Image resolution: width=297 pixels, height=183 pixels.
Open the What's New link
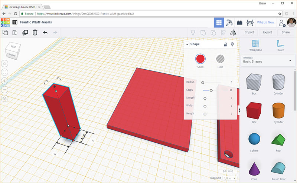click(x=265, y=23)
